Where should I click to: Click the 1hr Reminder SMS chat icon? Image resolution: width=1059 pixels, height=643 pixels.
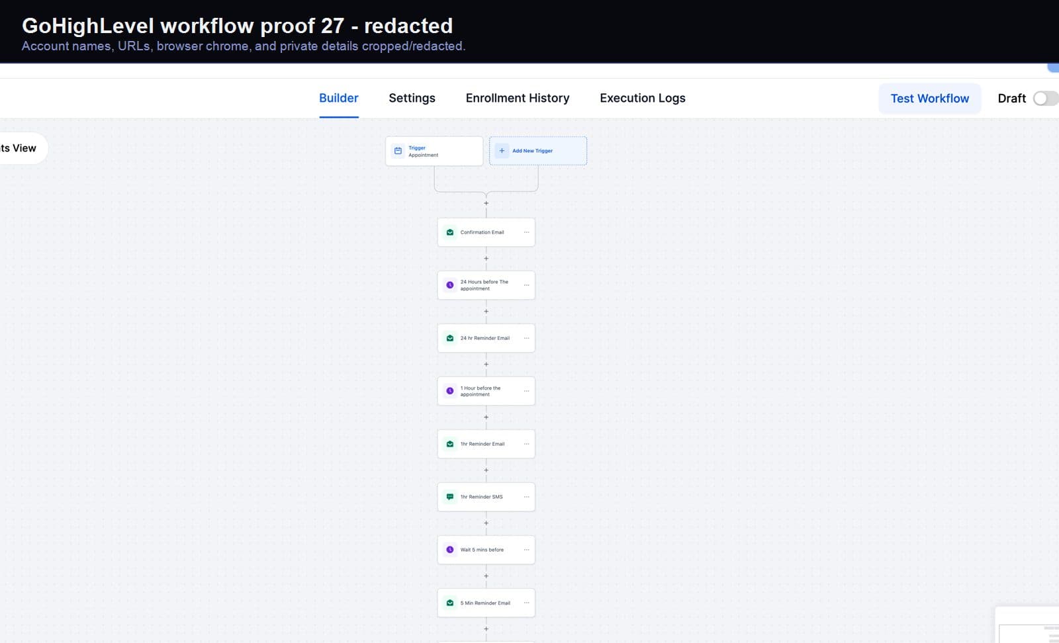point(450,497)
